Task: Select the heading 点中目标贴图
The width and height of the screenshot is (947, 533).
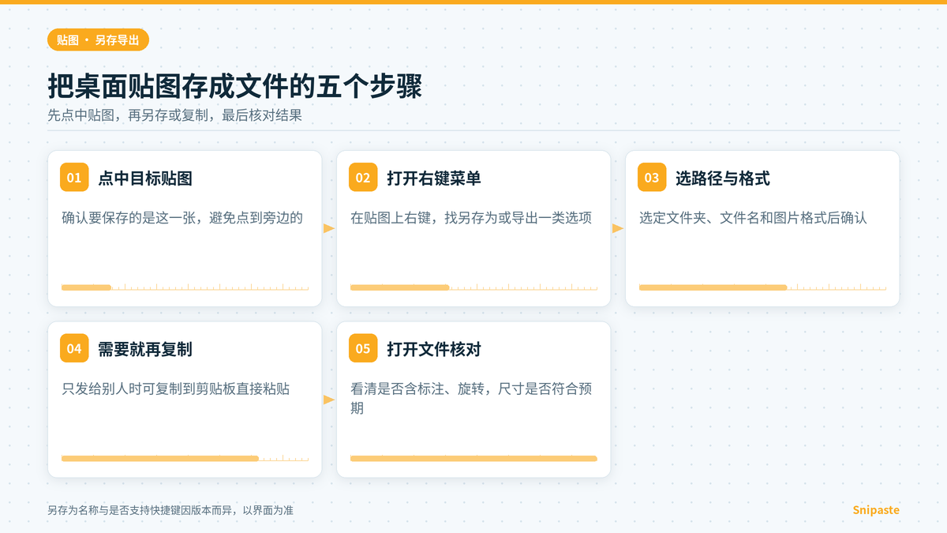Action: click(145, 178)
